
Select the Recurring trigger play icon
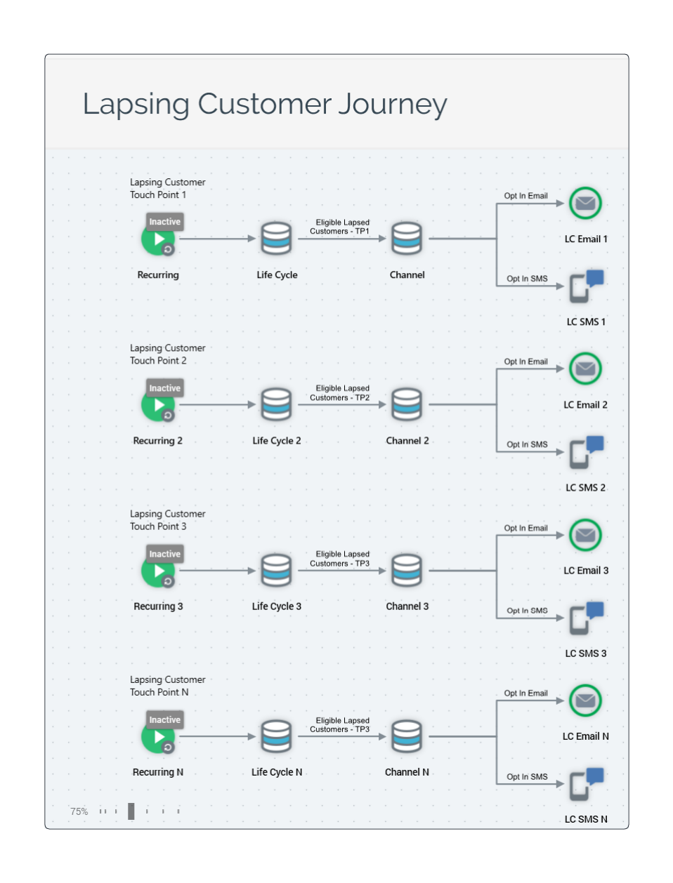(158, 239)
